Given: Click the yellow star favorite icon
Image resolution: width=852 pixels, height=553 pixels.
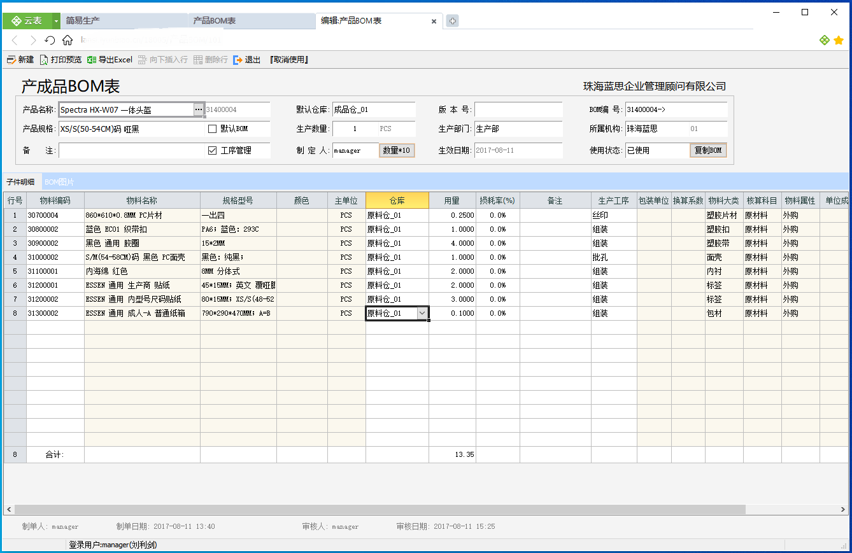Looking at the screenshot, I should (839, 40).
